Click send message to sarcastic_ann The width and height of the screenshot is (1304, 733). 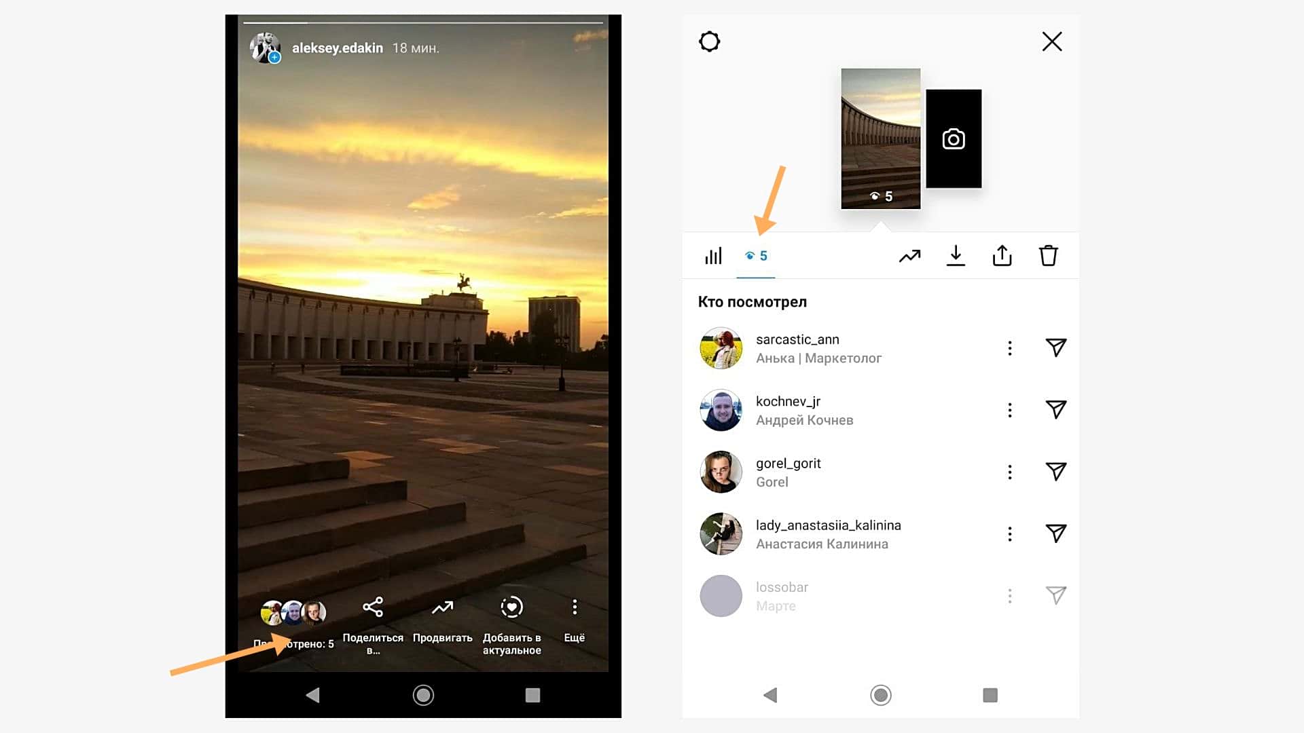tap(1055, 347)
